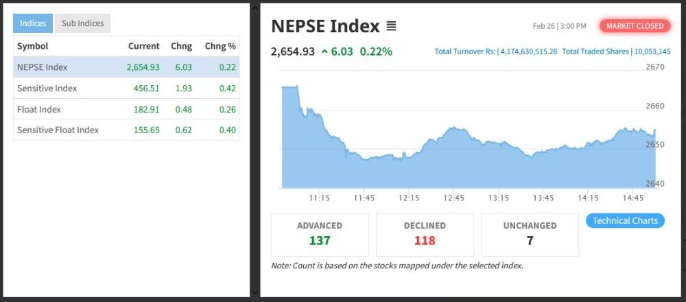
Task: Click the chart area near 12:45
Action: point(453,158)
